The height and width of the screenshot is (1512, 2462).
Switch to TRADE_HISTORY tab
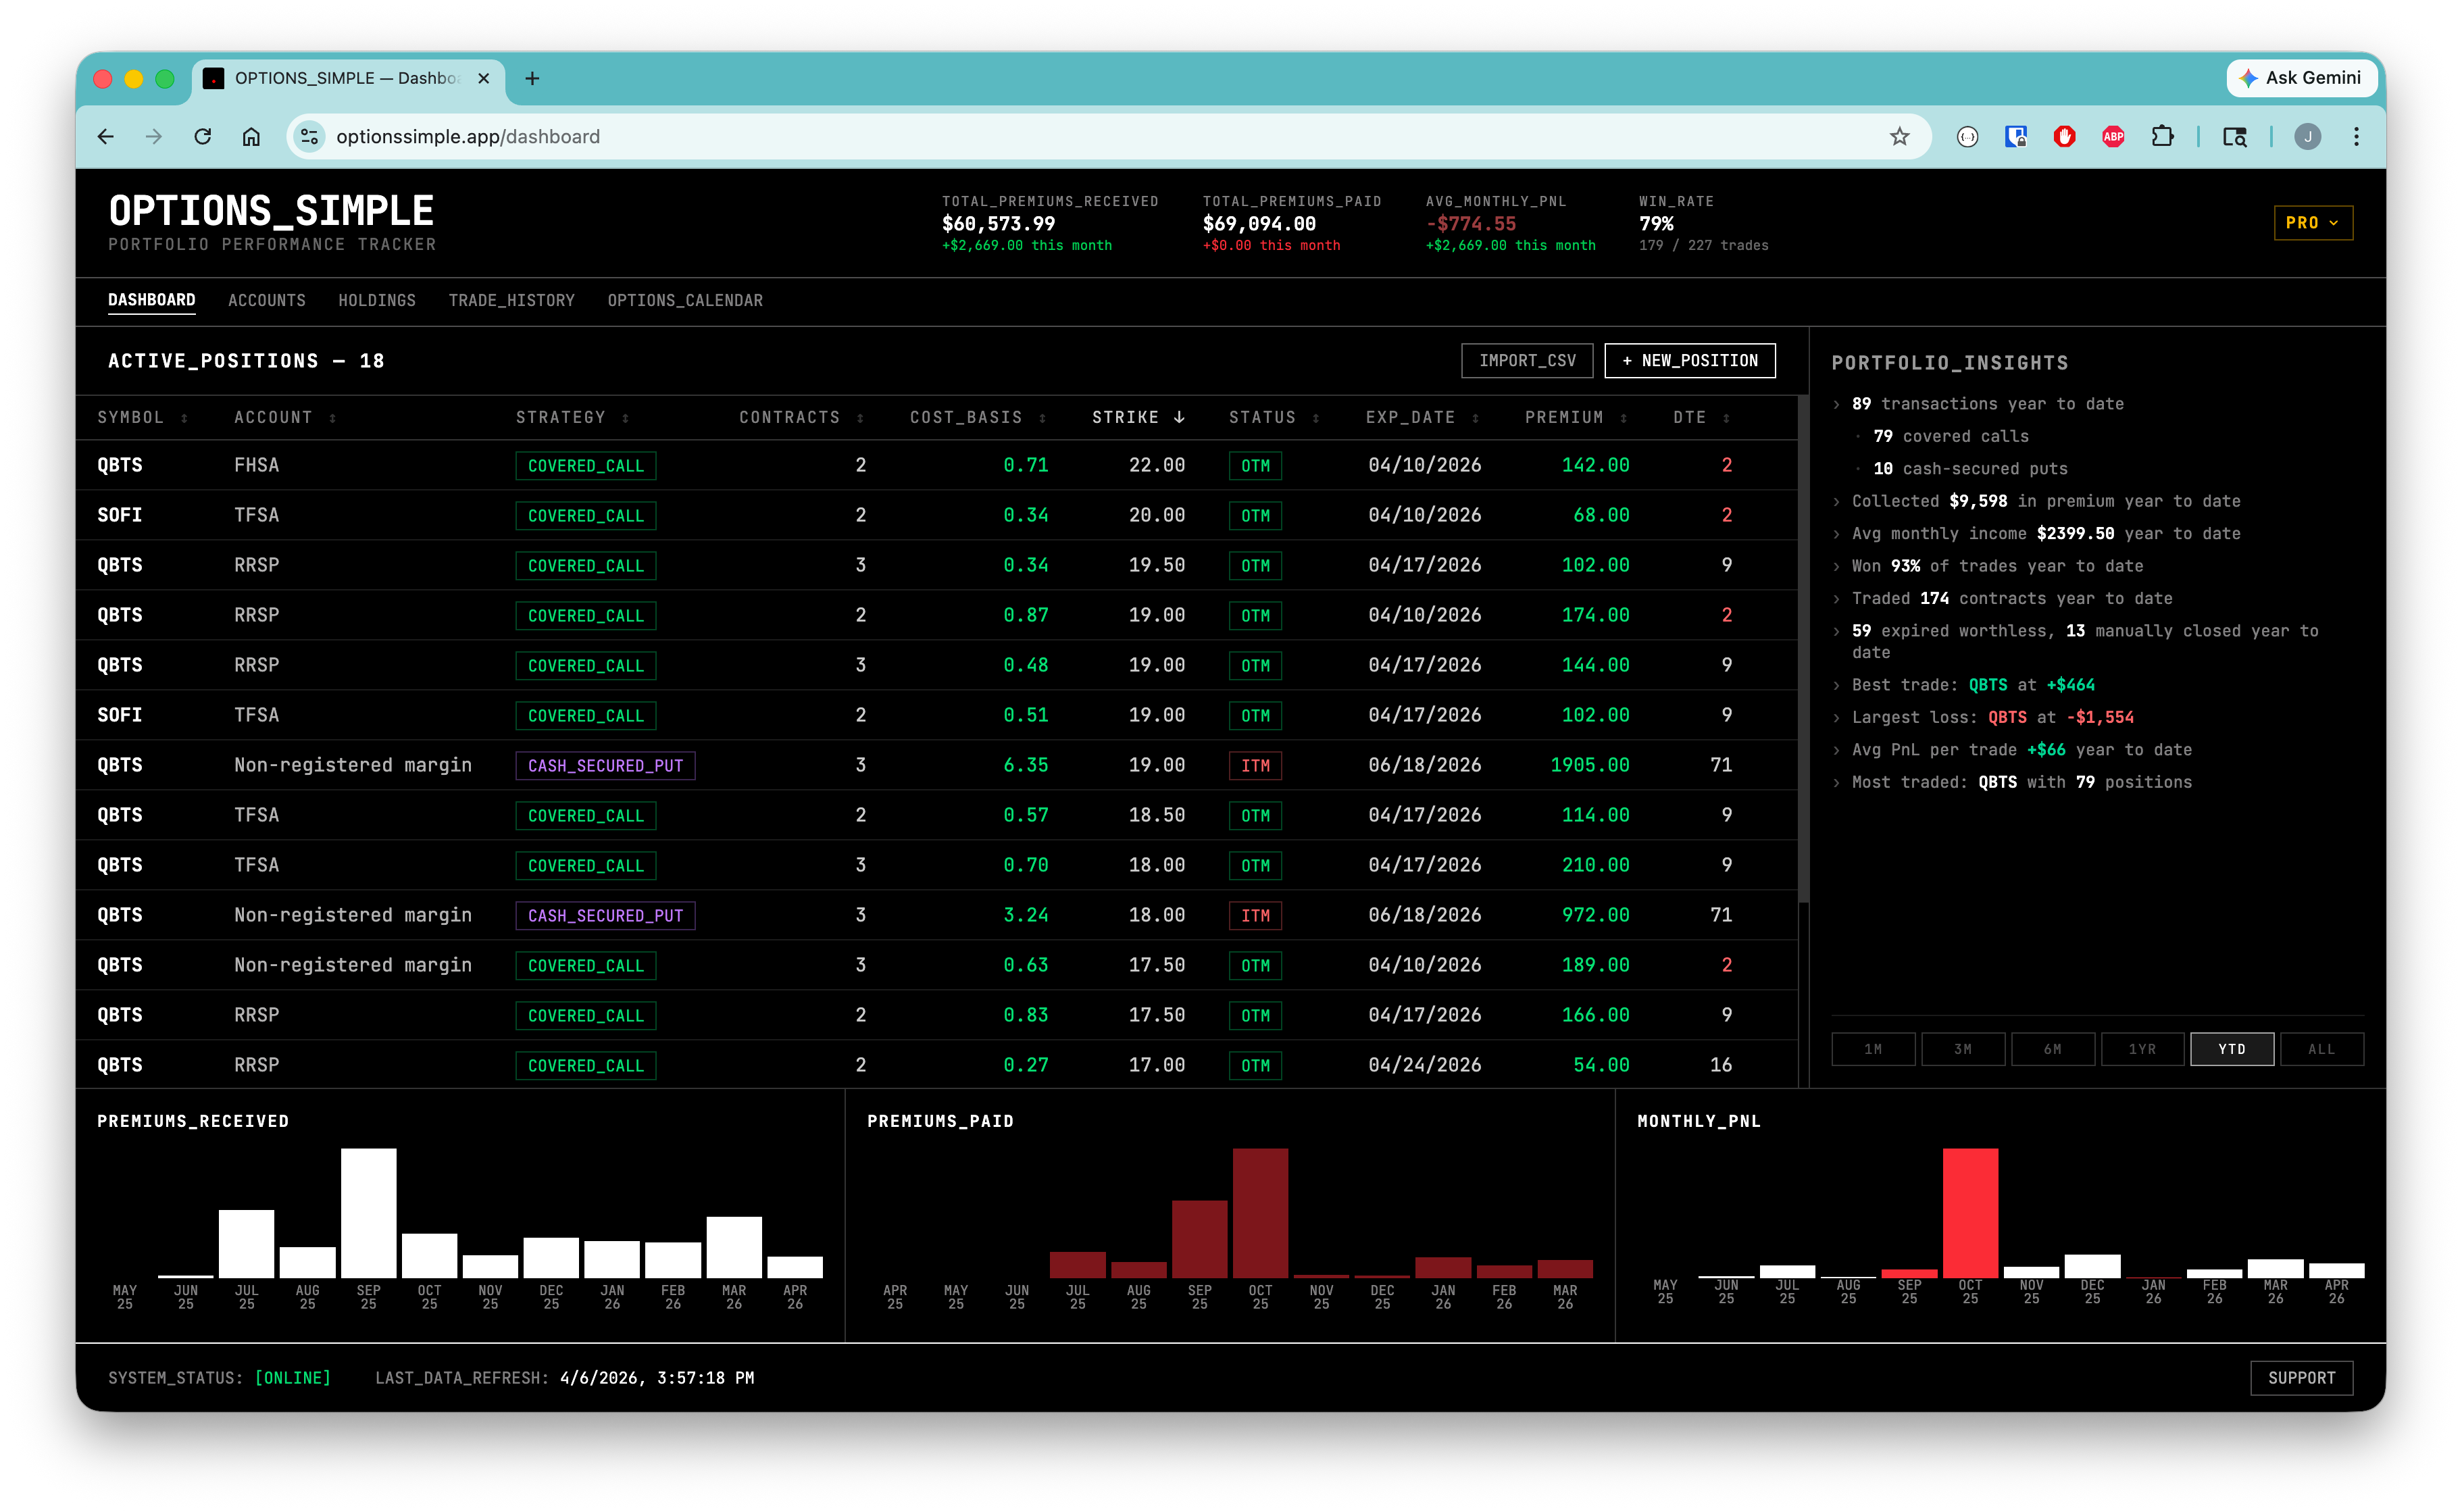coord(511,300)
